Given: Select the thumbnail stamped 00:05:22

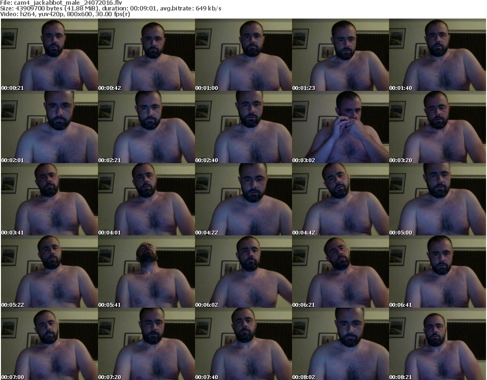Looking at the screenshot, I should point(49,272).
